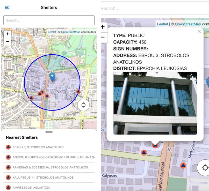The width and height of the screenshot is (209, 191).
Task: Close the shelter details popup
Action: pos(199,31)
